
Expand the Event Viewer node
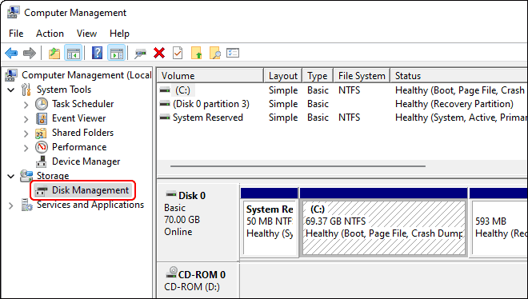pyautogui.click(x=26, y=119)
